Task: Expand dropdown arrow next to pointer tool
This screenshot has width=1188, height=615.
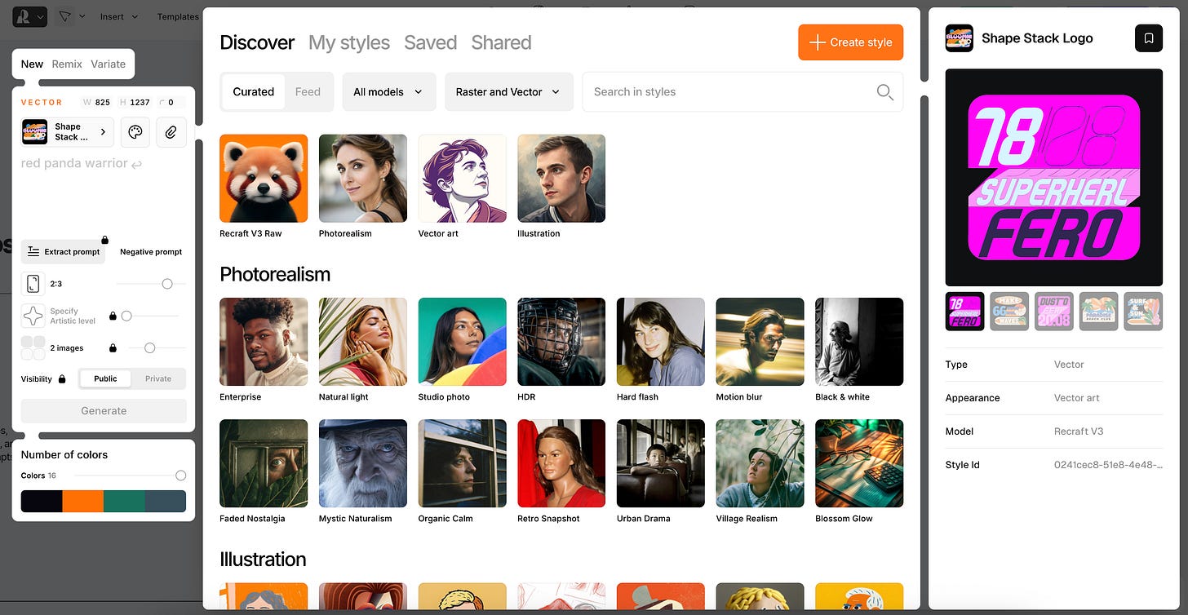Action: click(82, 16)
